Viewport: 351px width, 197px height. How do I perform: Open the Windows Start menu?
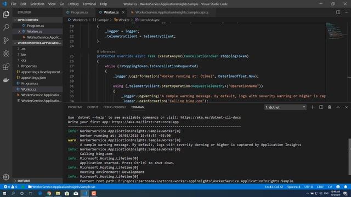pos(4,193)
